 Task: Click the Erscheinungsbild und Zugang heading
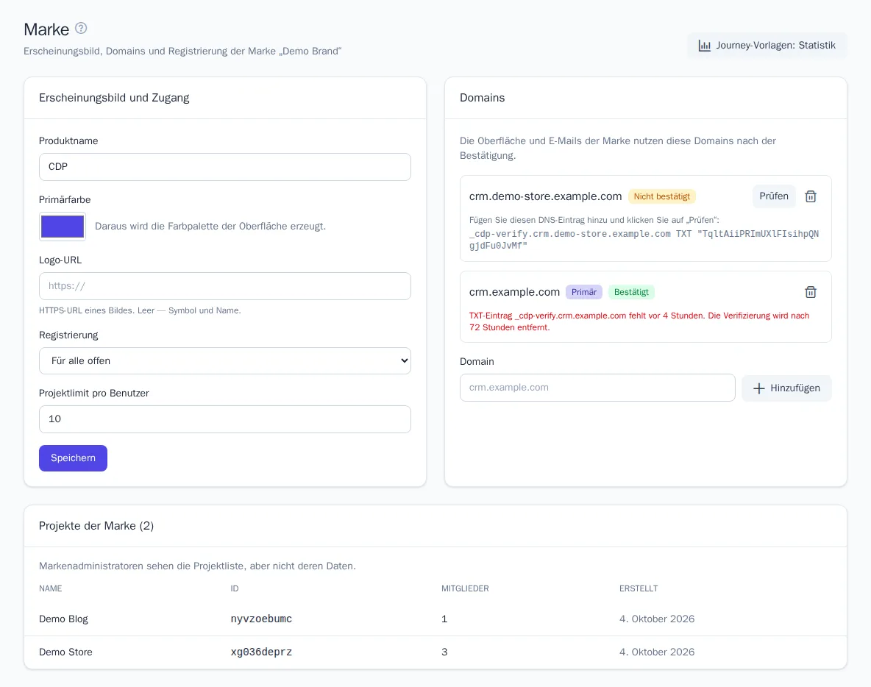click(x=114, y=98)
